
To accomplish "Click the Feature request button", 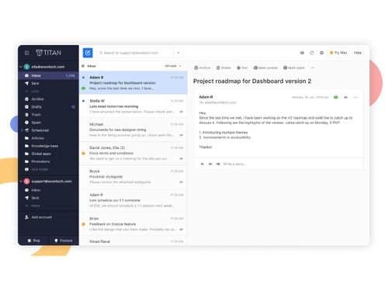I will (64, 241).
